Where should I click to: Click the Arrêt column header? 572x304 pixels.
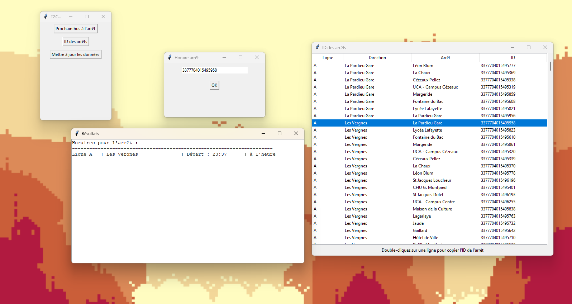point(445,58)
